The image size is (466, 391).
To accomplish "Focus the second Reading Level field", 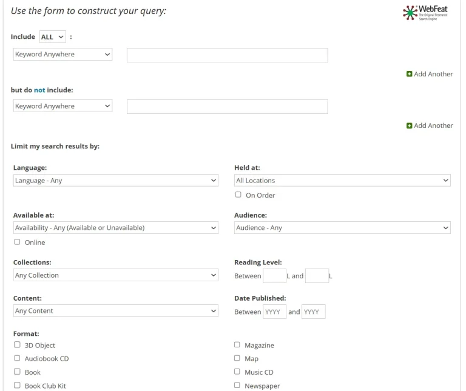I will [x=317, y=276].
